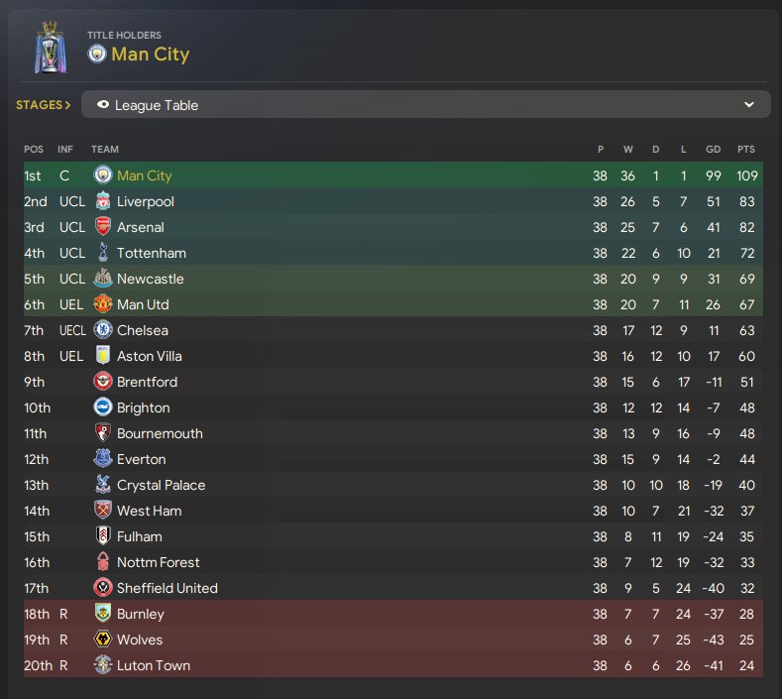Sort the table by PTS column

click(x=745, y=150)
